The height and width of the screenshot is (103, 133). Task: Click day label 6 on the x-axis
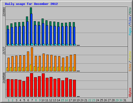point(28,100)
